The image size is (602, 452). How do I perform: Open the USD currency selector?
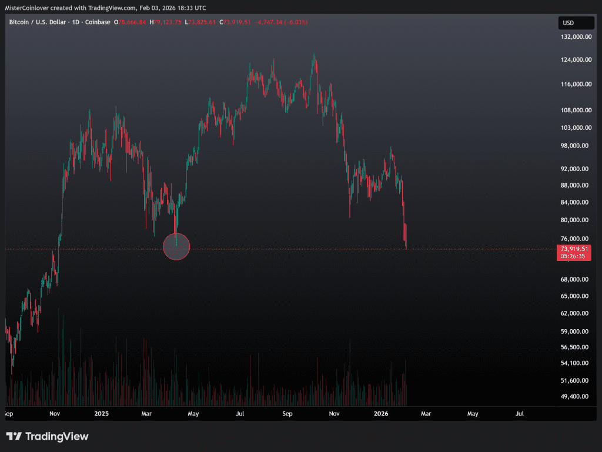coord(574,23)
